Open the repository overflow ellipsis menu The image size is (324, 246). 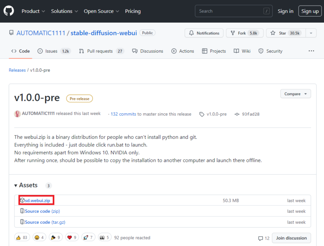tap(311, 51)
